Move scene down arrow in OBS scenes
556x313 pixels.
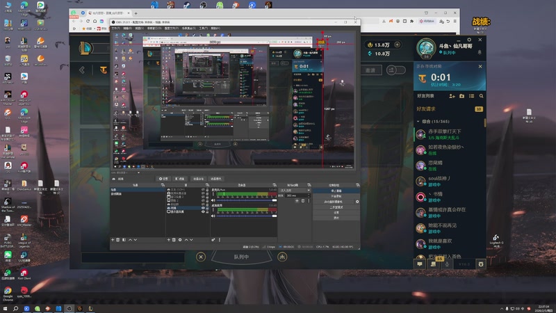[136, 240]
